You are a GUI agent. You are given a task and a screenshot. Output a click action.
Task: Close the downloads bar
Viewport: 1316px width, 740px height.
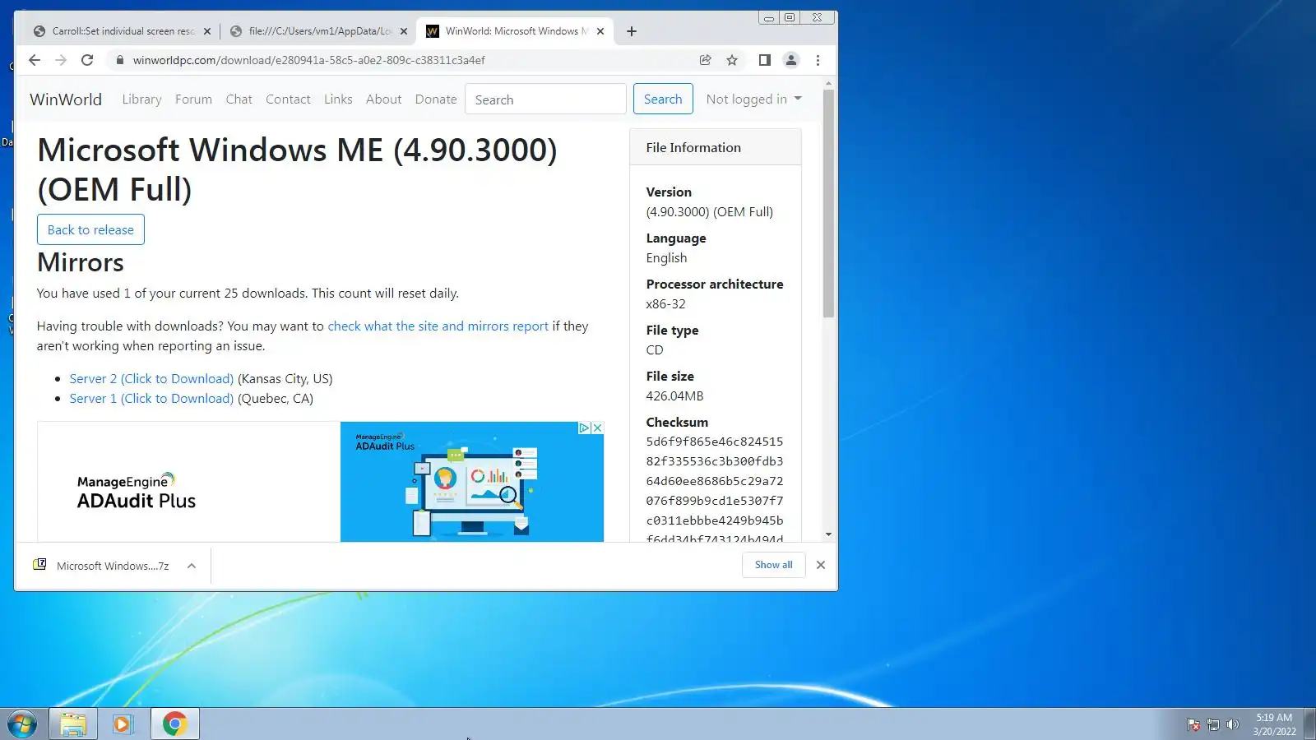click(x=821, y=565)
